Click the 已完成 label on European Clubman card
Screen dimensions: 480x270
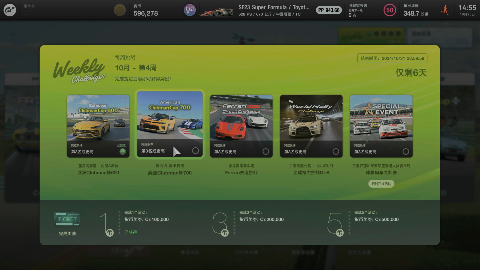coord(121,145)
